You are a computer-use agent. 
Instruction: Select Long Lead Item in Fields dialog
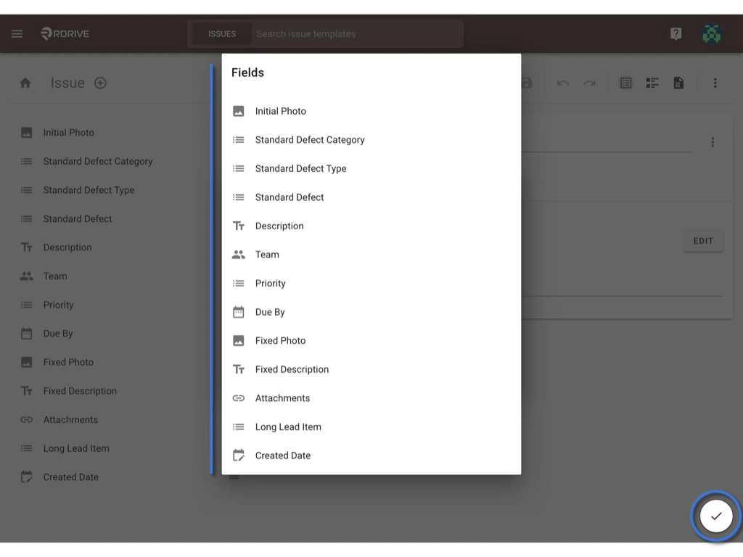coord(371,426)
